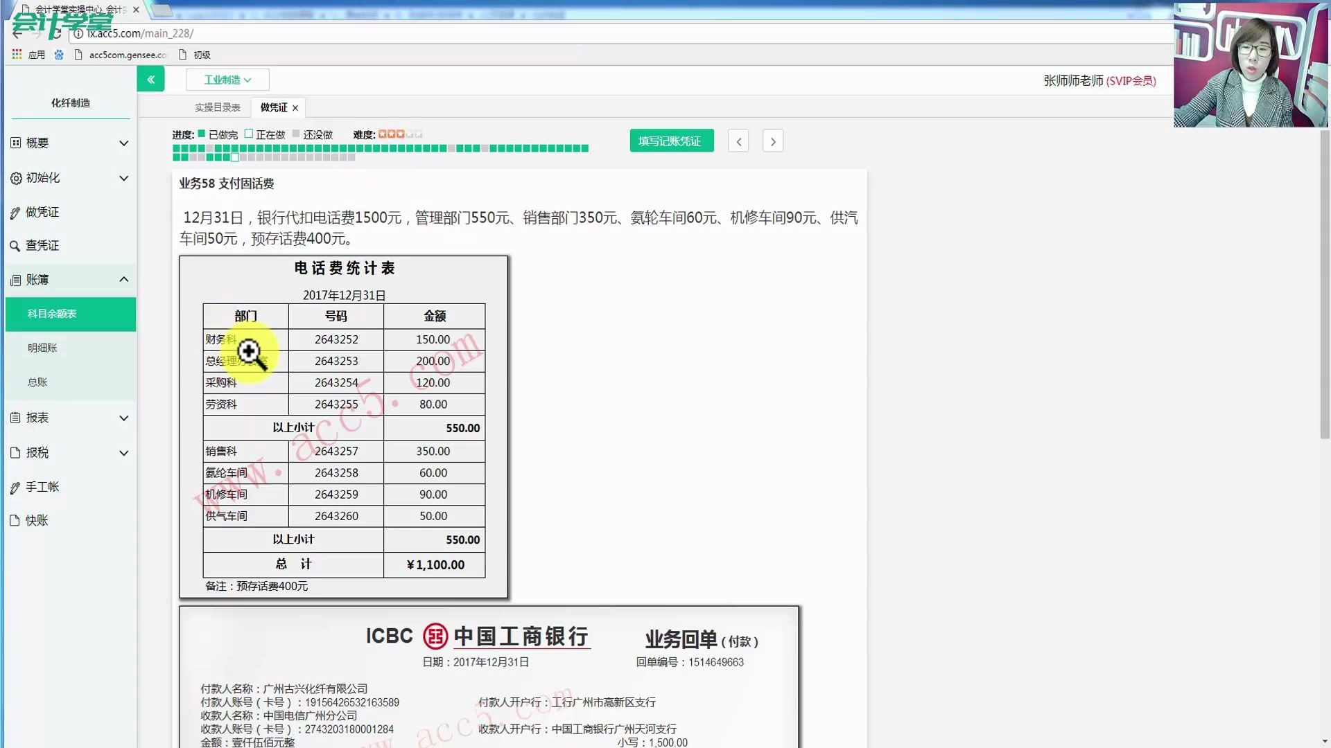The height and width of the screenshot is (748, 1331).
Task: Select the 概要 overview icon in sidebar
Action: coord(15,142)
